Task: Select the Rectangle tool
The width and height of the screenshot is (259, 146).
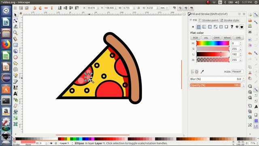Action: tap(15, 45)
